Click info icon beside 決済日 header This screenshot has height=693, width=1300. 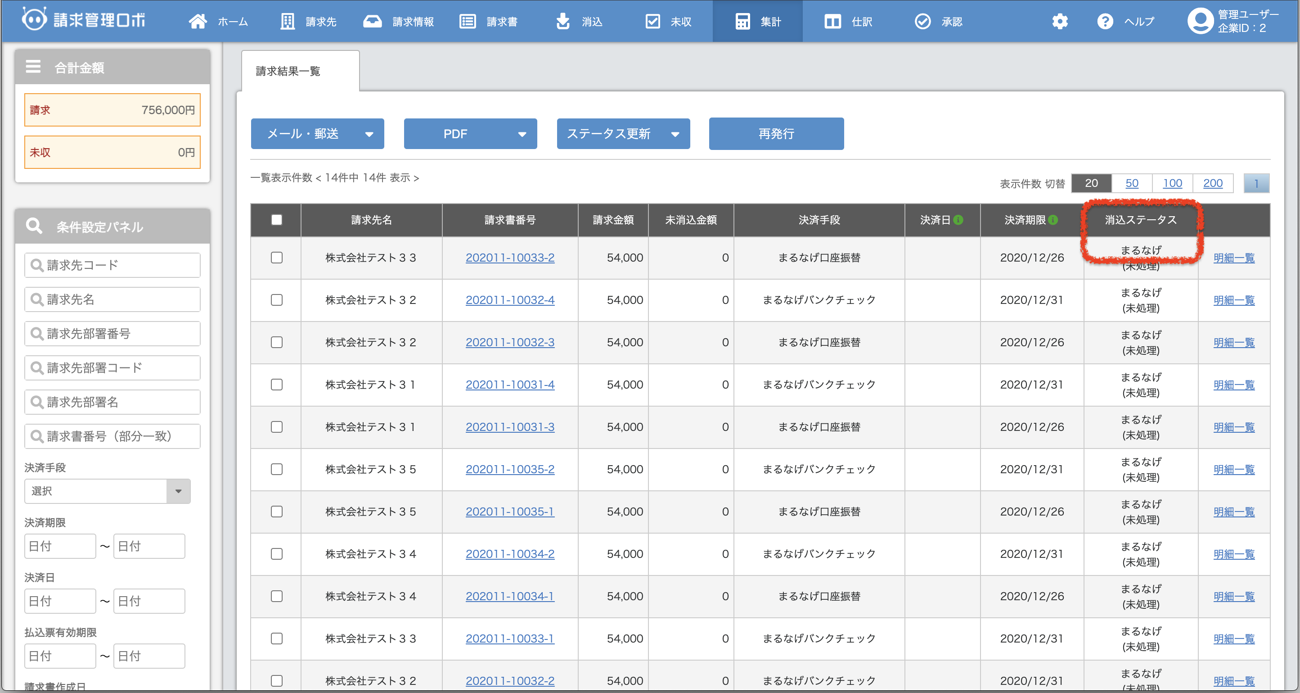point(958,220)
